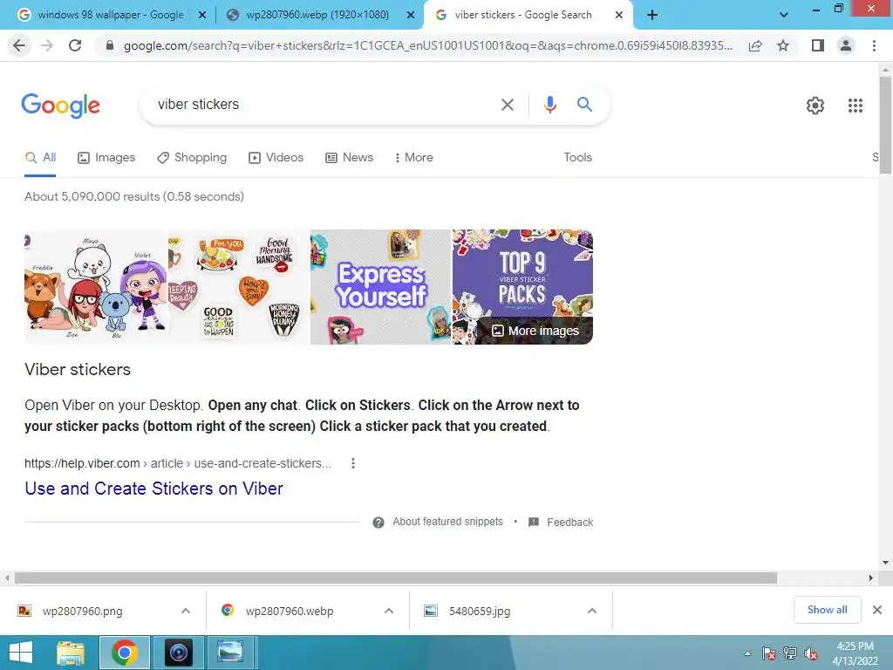
Task: Clear the search box with X
Action: coord(507,105)
